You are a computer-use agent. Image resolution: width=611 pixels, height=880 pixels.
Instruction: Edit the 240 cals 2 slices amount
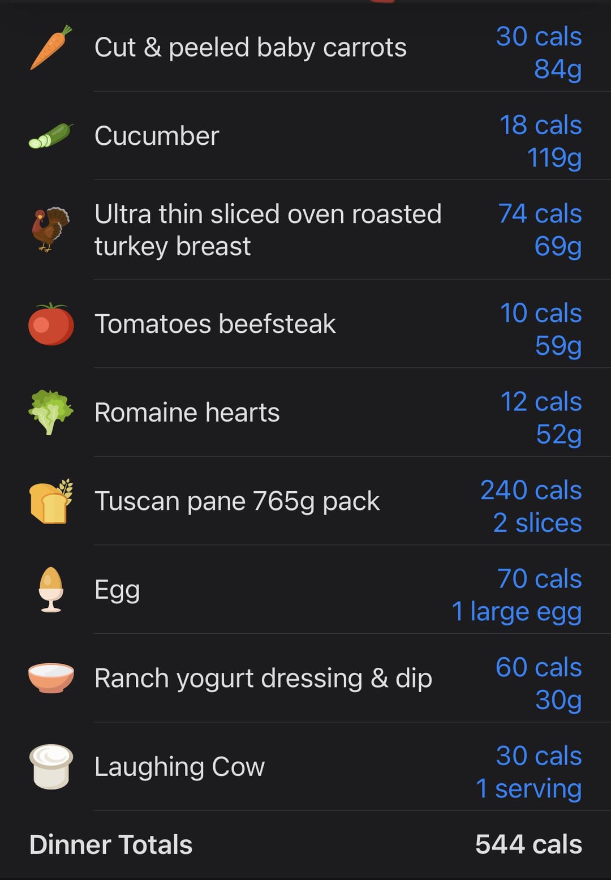point(531,506)
